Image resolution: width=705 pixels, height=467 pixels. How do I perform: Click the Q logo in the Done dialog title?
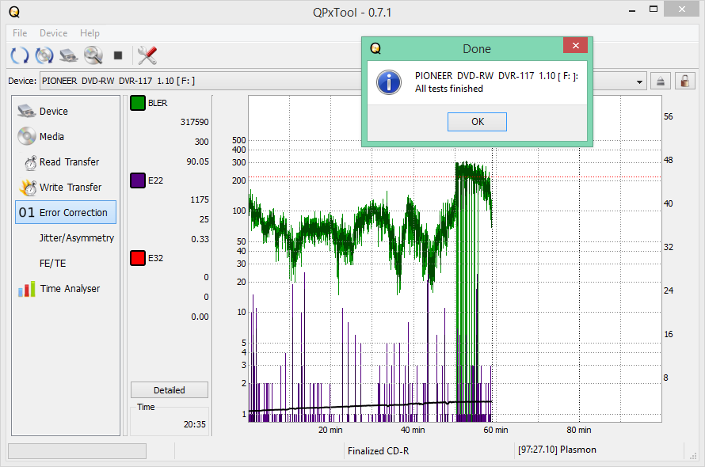pyautogui.click(x=375, y=48)
